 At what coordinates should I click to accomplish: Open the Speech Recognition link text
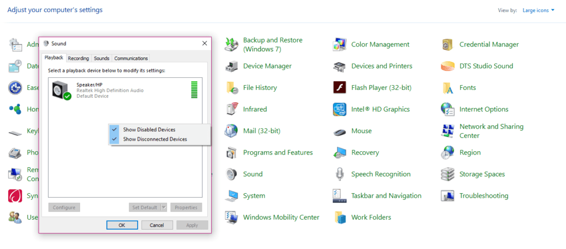381,174
